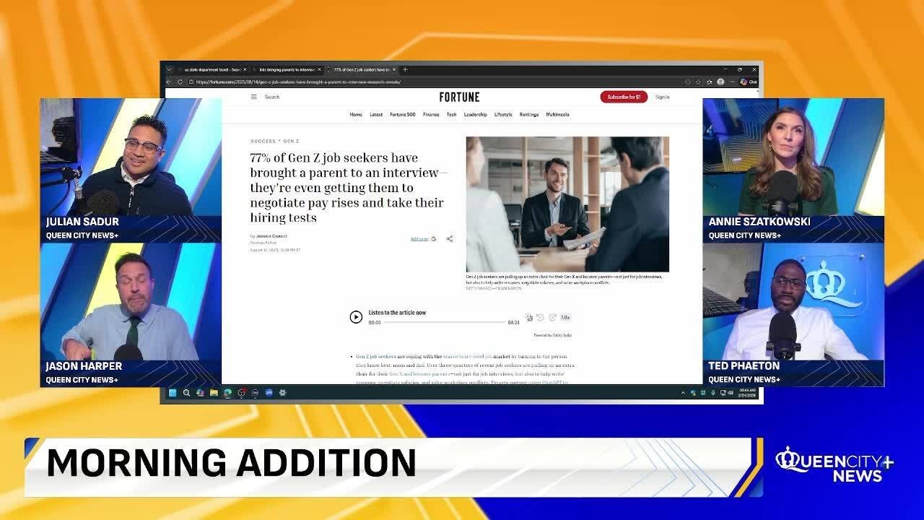
Task: Click Sign In link
Action: point(662,97)
